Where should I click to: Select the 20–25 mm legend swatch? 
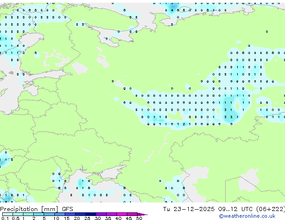click(x=80, y=214)
